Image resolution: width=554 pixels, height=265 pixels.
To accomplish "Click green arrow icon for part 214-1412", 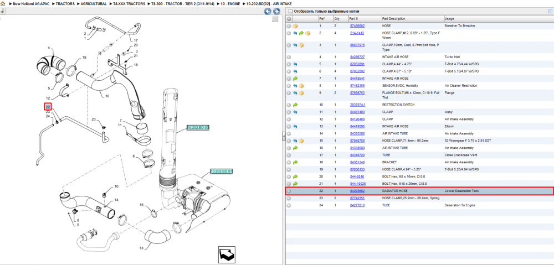I will click(301, 33).
